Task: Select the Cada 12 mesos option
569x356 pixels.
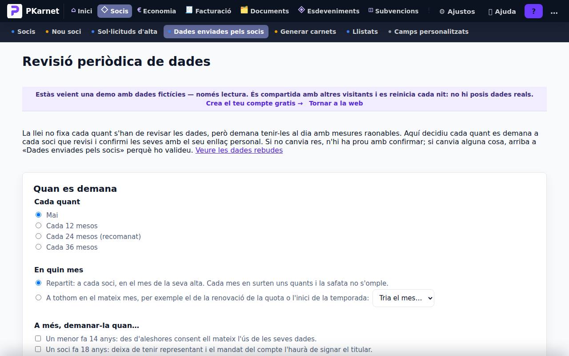Action: (x=38, y=226)
